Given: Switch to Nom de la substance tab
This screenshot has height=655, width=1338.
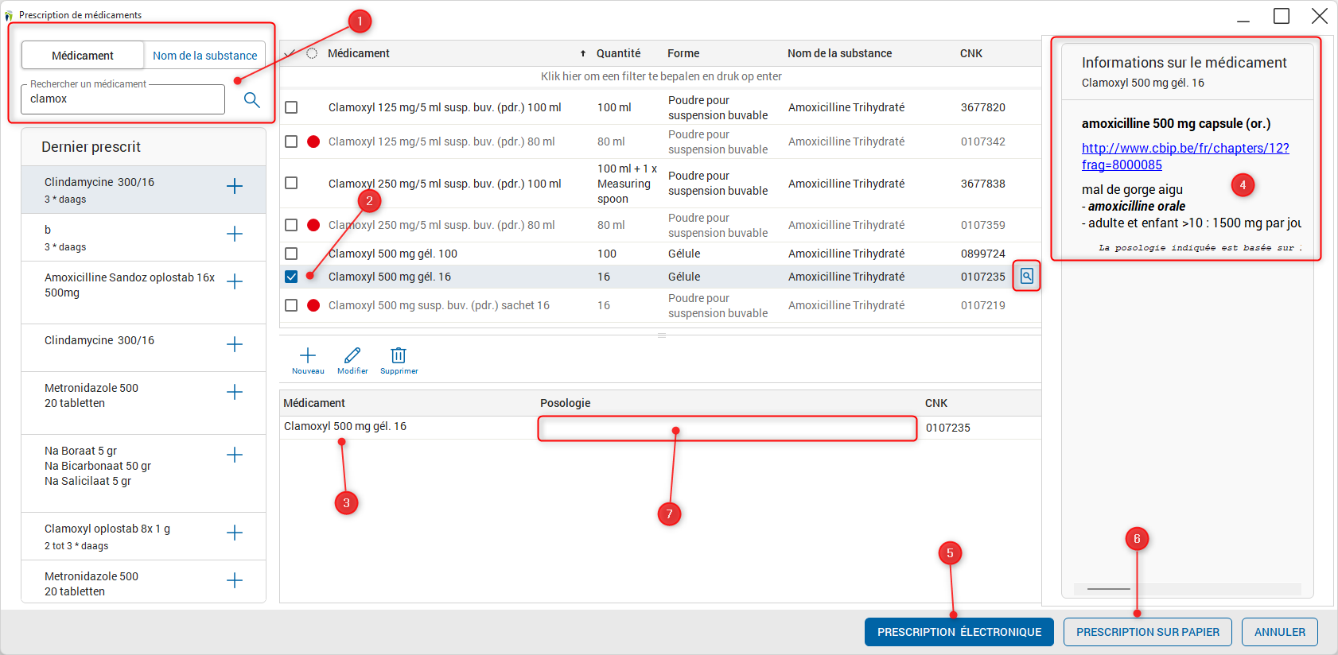Looking at the screenshot, I should point(205,56).
